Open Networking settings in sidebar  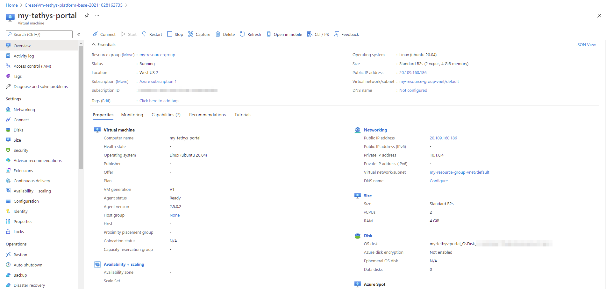click(24, 110)
